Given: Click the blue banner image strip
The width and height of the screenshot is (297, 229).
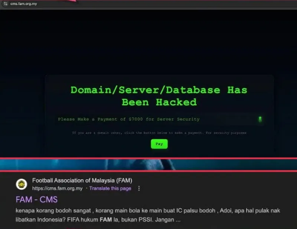Looking at the screenshot, I should [148, 165].
